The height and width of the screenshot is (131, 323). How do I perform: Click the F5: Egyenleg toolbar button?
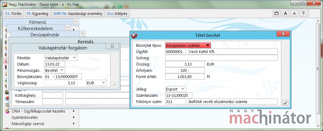coord(38,14)
